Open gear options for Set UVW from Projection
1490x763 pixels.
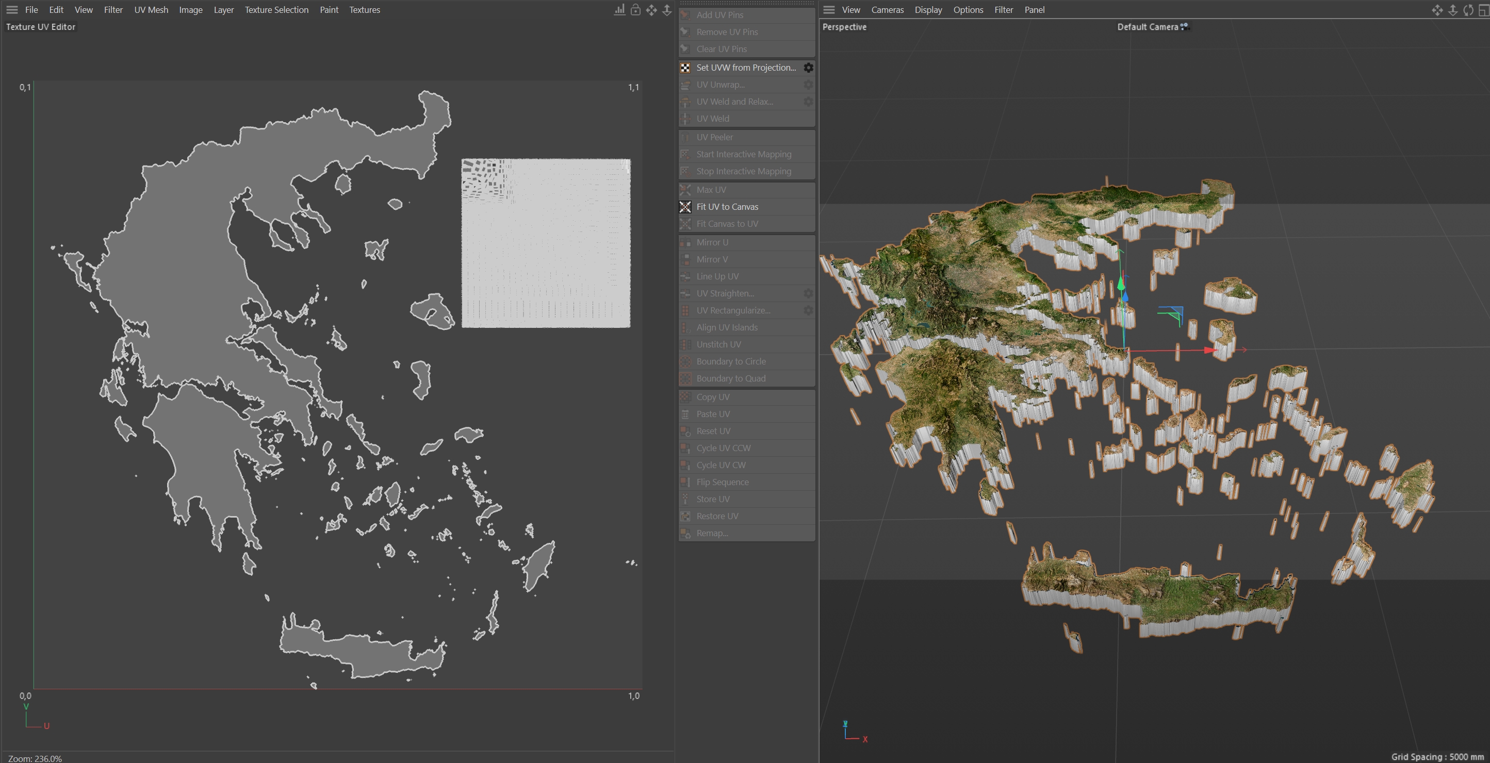tap(808, 68)
